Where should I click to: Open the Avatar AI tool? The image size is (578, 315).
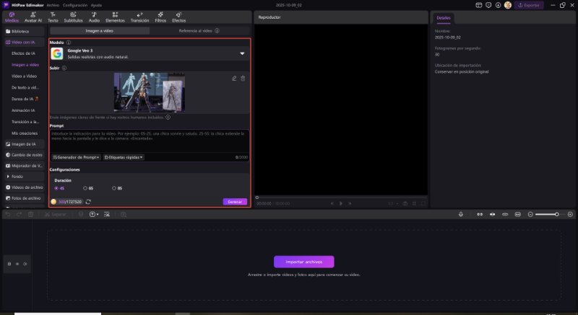click(33, 17)
